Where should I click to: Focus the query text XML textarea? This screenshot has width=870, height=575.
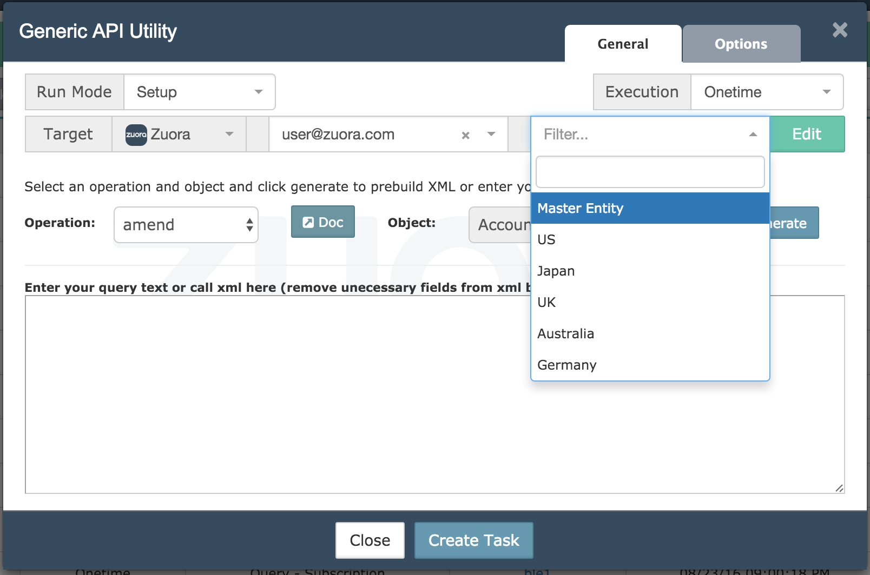point(435,395)
